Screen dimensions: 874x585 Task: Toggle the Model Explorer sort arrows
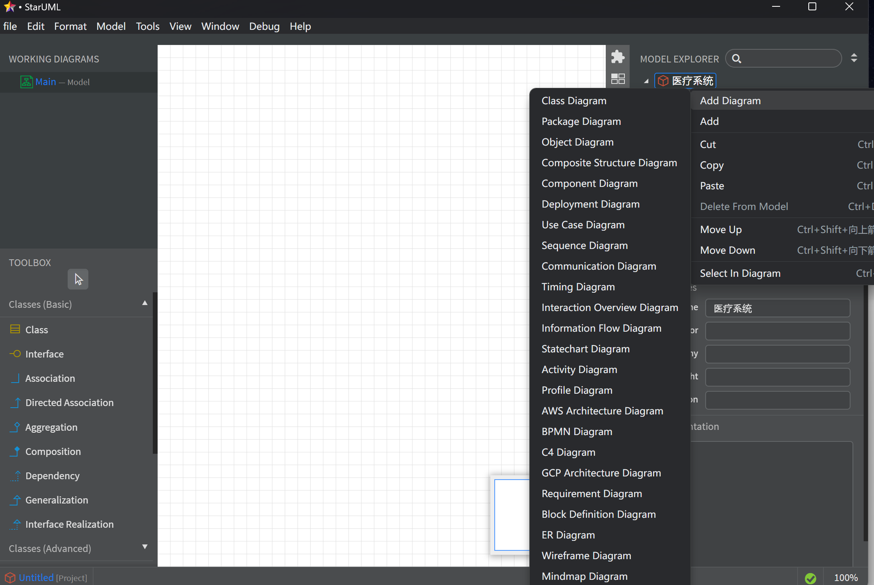pyautogui.click(x=854, y=58)
